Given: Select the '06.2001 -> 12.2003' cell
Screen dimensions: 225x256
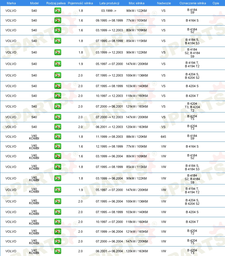Looking at the screenshot, I should click(x=109, y=127).
